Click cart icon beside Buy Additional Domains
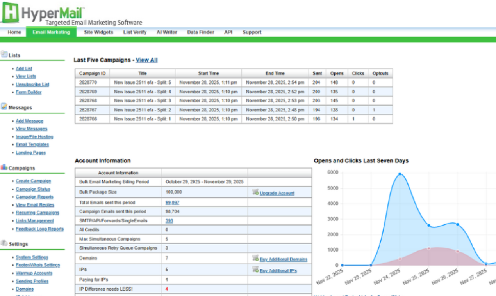 pyautogui.click(x=255, y=259)
